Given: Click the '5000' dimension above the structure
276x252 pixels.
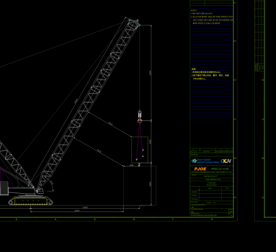Looking at the screenshot, I should (131, 165).
